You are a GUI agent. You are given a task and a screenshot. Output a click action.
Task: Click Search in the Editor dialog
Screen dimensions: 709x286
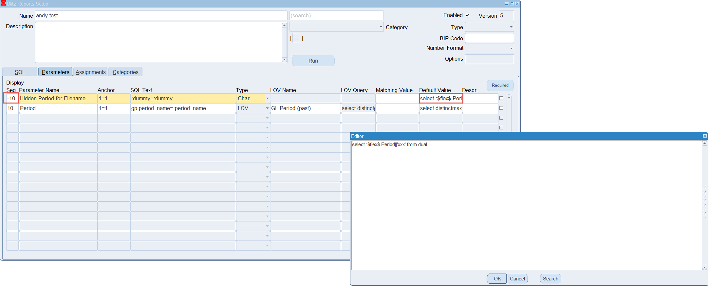[x=550, y=279]
